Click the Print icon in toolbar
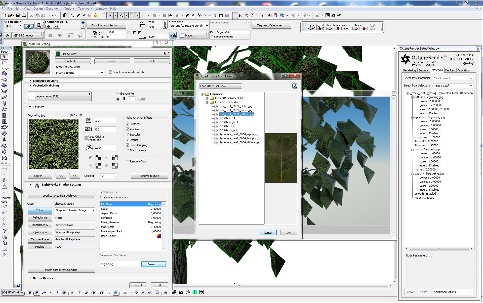The height and width of the screenshot is (303, 483). 24,15
